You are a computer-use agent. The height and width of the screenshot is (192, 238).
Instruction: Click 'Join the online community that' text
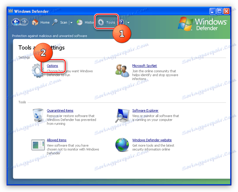click(154, 71)
